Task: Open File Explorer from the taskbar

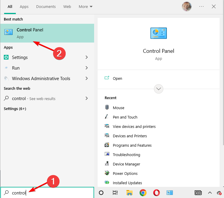Action: [129, 193]
